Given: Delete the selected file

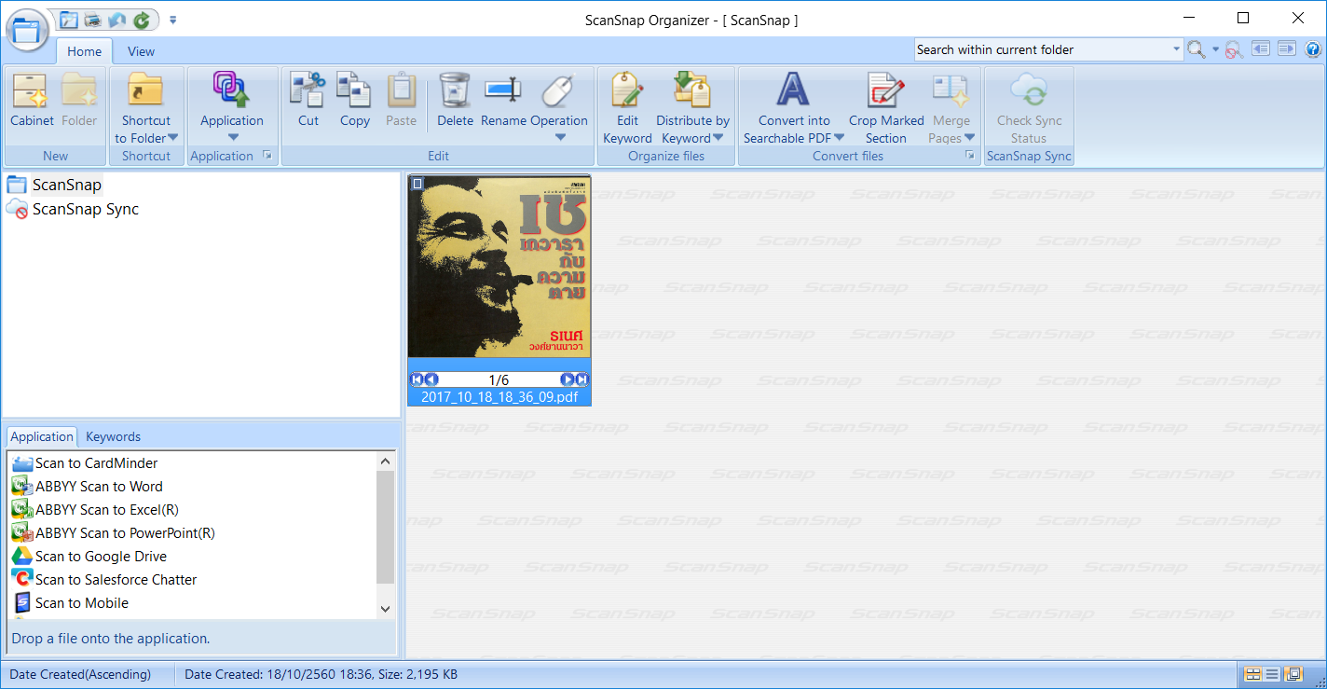Looking at the screenshot, I should pyautogui.click(x=455, y=101).
